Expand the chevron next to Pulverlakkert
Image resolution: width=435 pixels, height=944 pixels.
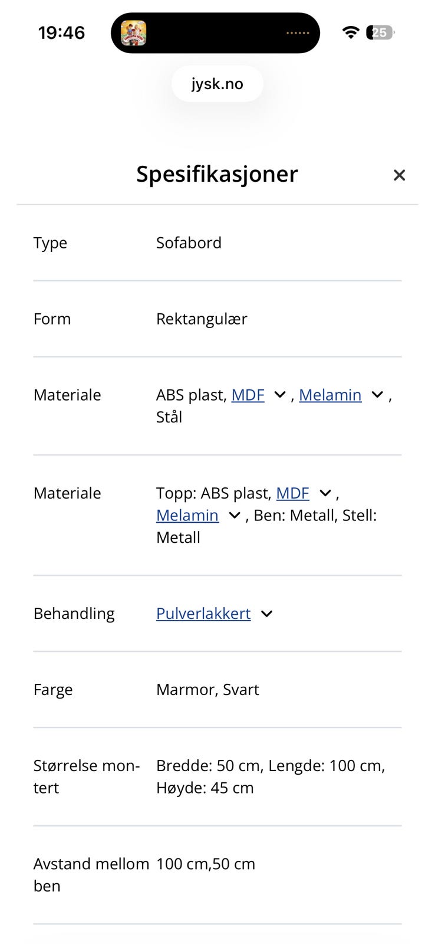[266, 614]
